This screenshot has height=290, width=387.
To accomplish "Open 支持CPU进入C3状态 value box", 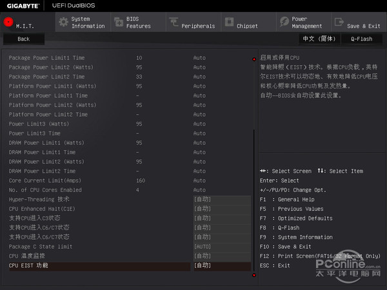I will click(x=222, y=218).
